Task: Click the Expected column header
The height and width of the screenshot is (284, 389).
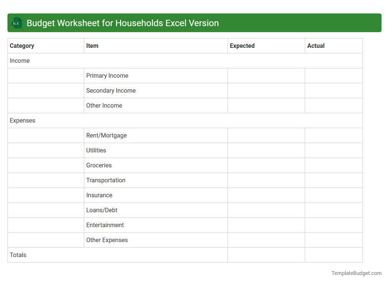Action: pyautogui.click(x=242, y=46)
